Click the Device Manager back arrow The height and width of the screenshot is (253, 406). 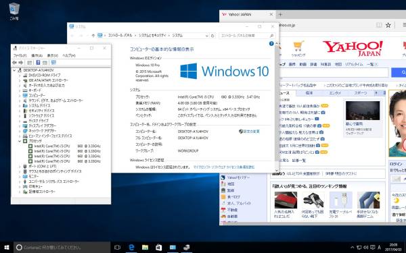[14, 63]
